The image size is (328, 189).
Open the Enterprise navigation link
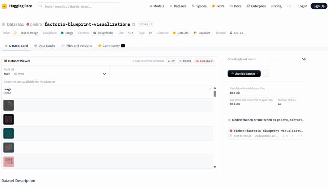(256, 6)
